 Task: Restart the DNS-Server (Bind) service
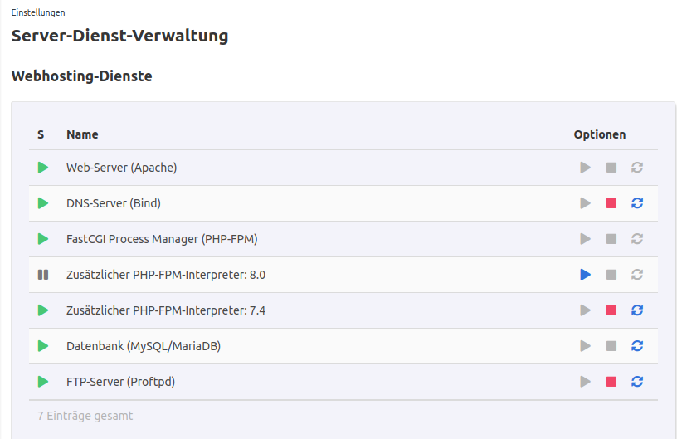click(x=637, y=203)
